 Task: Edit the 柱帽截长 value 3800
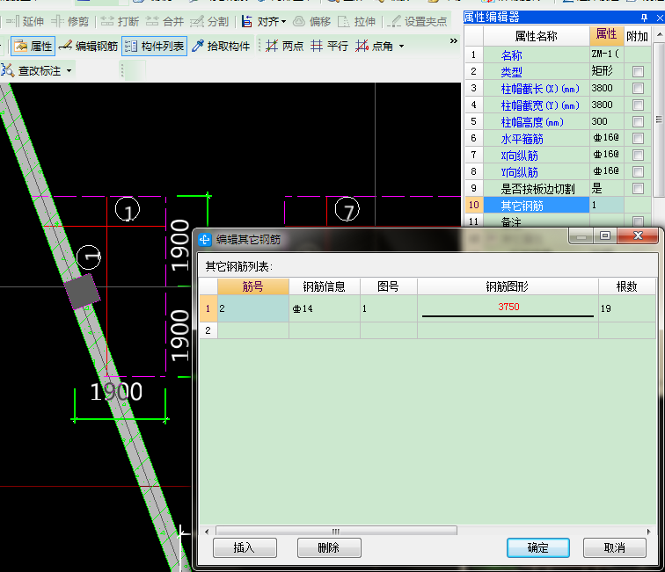click(x=606, y=88)
